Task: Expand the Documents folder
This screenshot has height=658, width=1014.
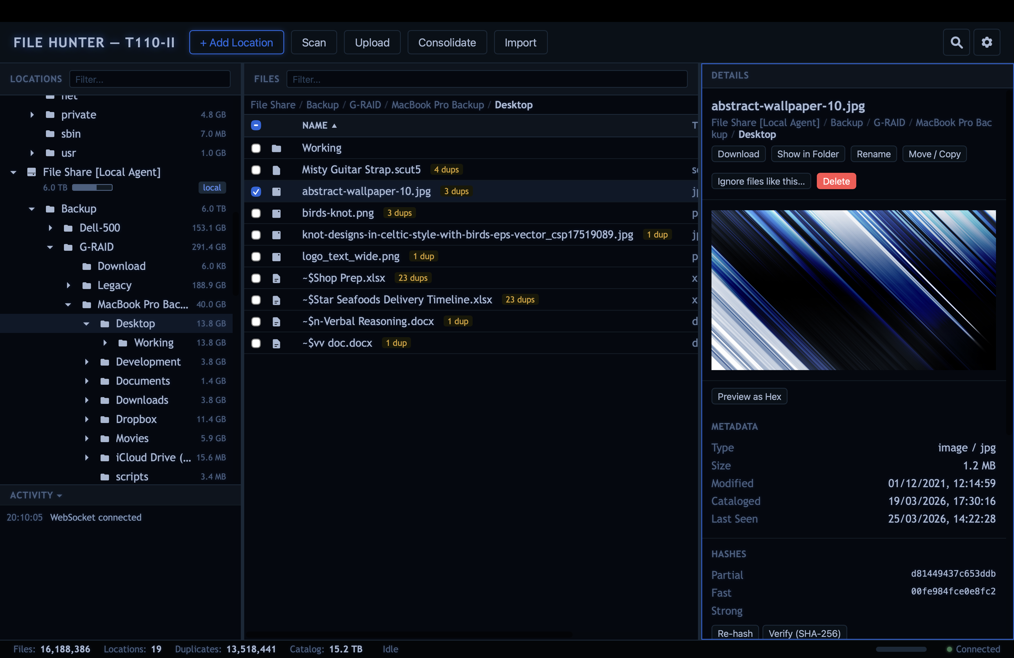Action: click(87, 381)
